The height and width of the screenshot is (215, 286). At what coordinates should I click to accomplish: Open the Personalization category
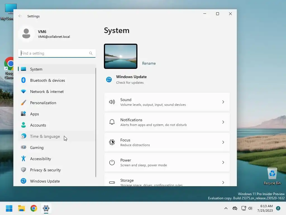[x=43, y=103]
